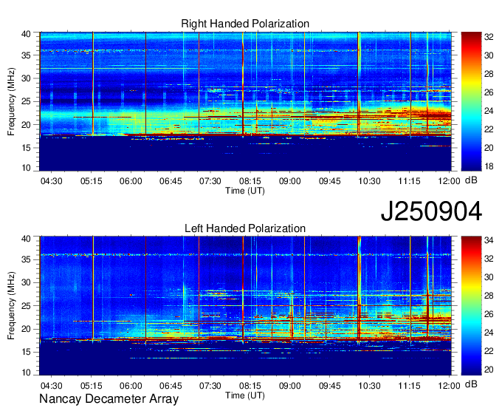The image size is (502, 408).
Task: Click the 07:30 tick under Right Handed plot
Action: [210, 181]
